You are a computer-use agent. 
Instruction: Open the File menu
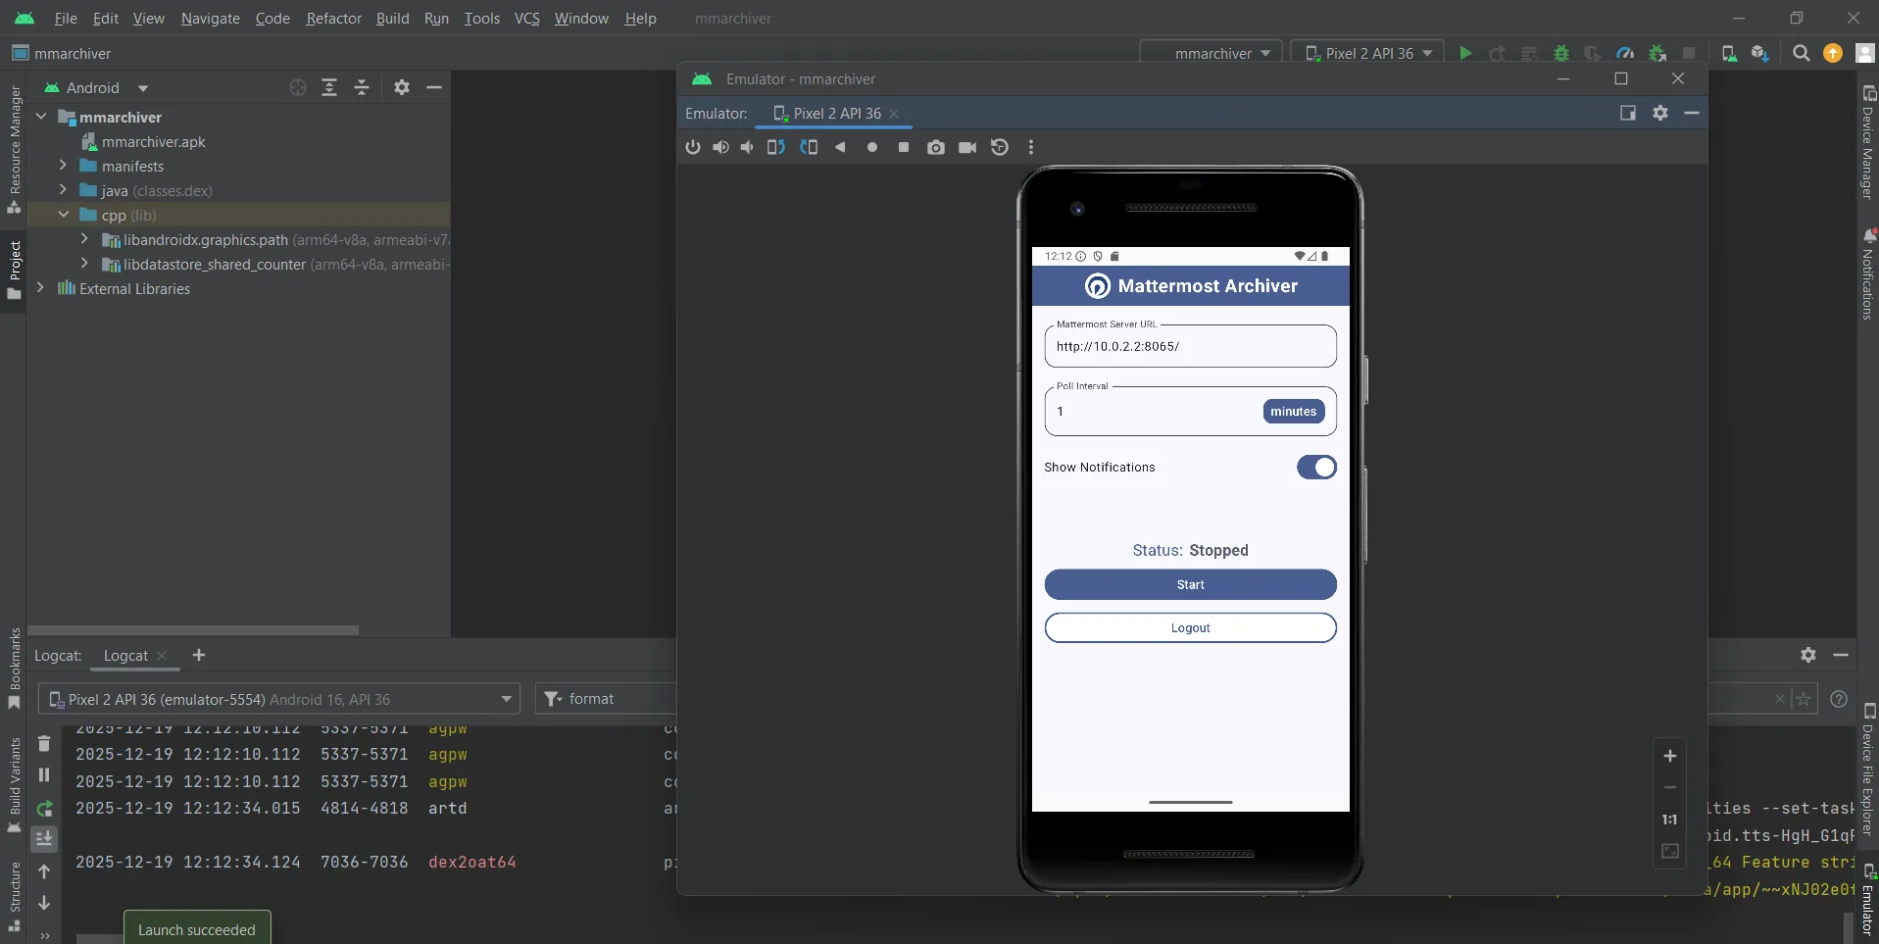coord(66,19)
